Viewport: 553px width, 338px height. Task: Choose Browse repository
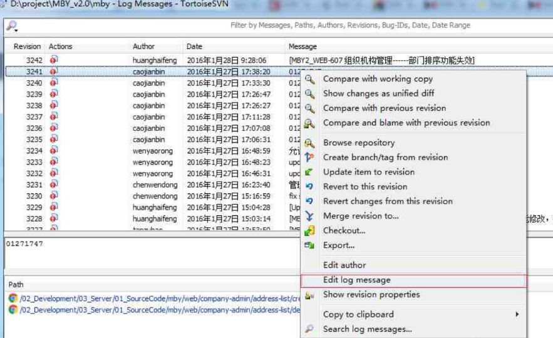(359, 142)
